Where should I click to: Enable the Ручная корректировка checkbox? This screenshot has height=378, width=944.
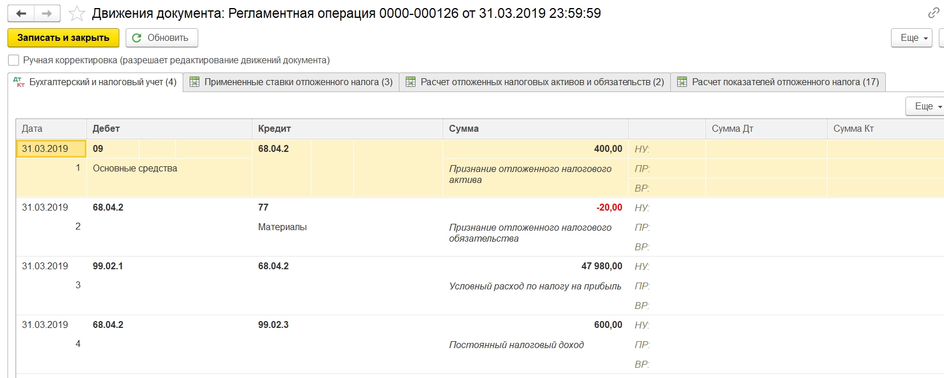14,60
